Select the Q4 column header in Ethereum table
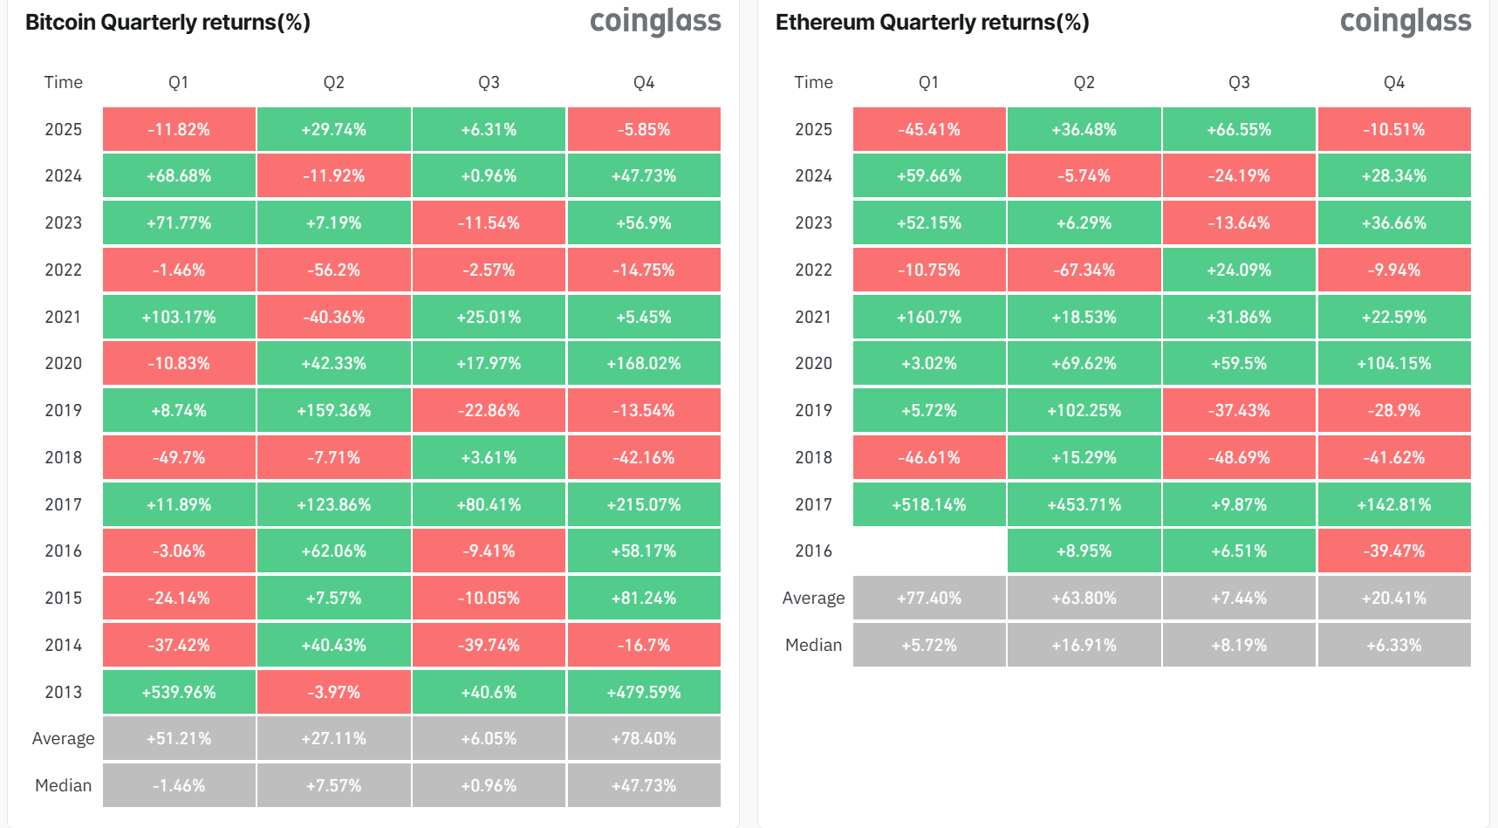Viewport: 1498px width, 828px height. tap(1394, 82)
